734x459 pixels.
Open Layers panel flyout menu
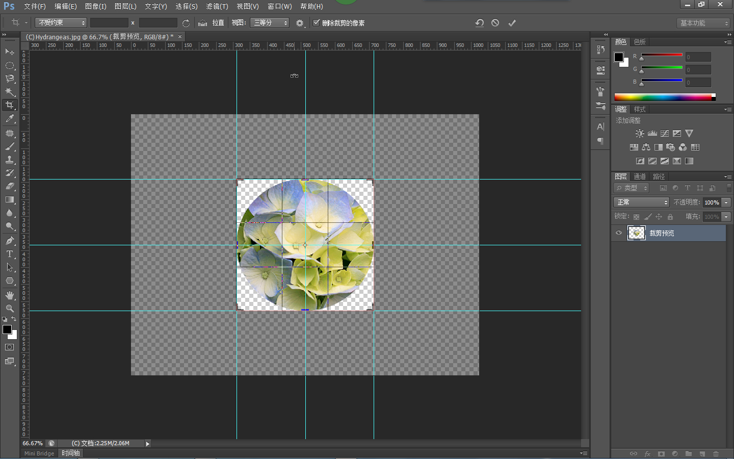[x=728, y=176]
